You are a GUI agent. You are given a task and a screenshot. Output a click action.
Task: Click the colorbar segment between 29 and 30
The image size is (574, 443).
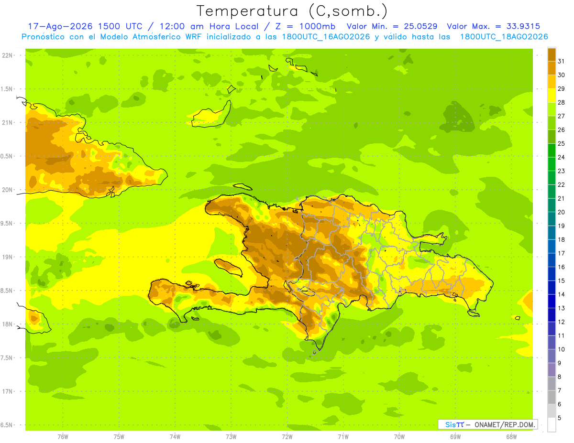[x=552, y=82]
